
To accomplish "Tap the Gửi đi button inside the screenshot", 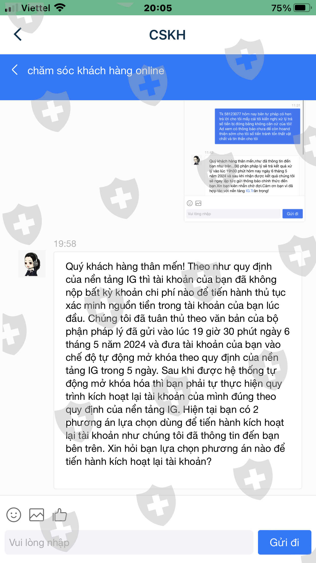I will point(292,214).
